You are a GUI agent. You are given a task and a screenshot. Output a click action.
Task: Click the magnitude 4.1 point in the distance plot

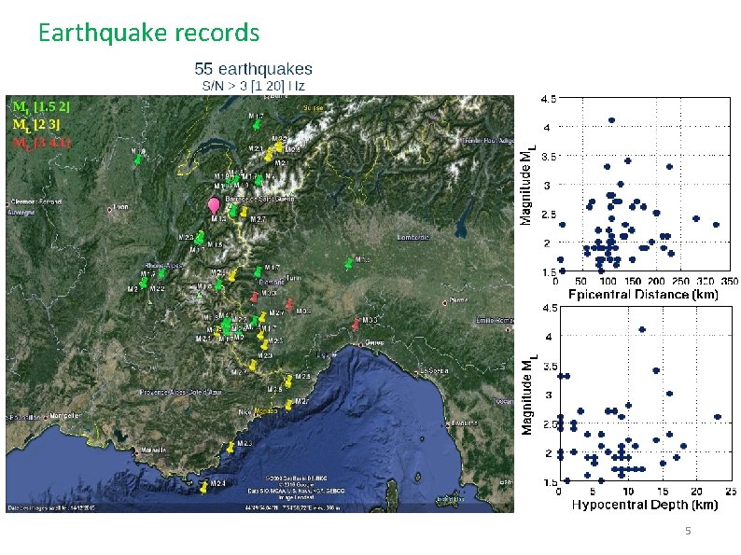611,120
